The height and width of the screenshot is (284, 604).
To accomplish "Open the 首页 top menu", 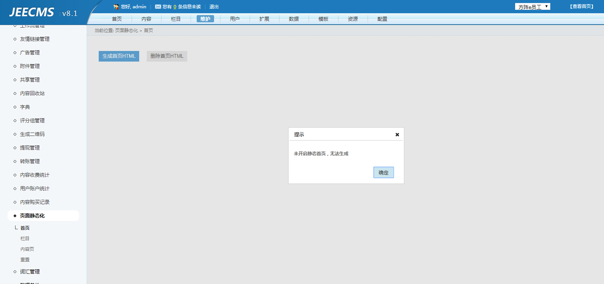I will tap(117, 19).
